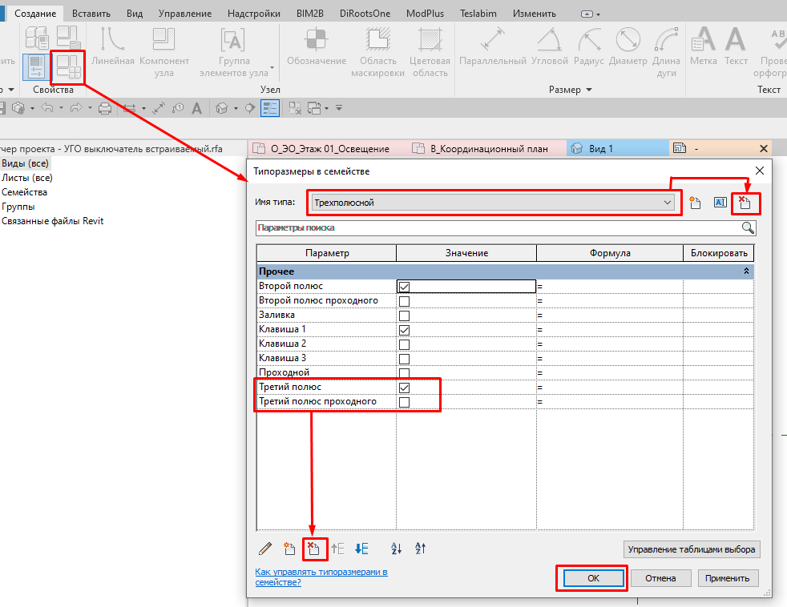Check the Проходной checkbox
787x607 pixels.
click(x=404, y=373)
